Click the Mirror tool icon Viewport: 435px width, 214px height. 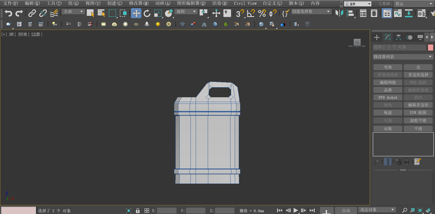pyautogui.click(x=339, y=14)
